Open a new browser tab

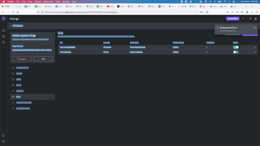(x=246, y=6)
